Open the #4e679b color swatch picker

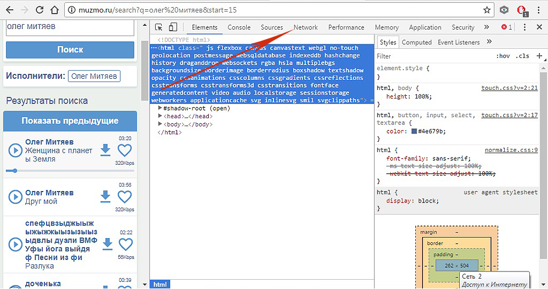pyautogui.click(x=414, y=131)
